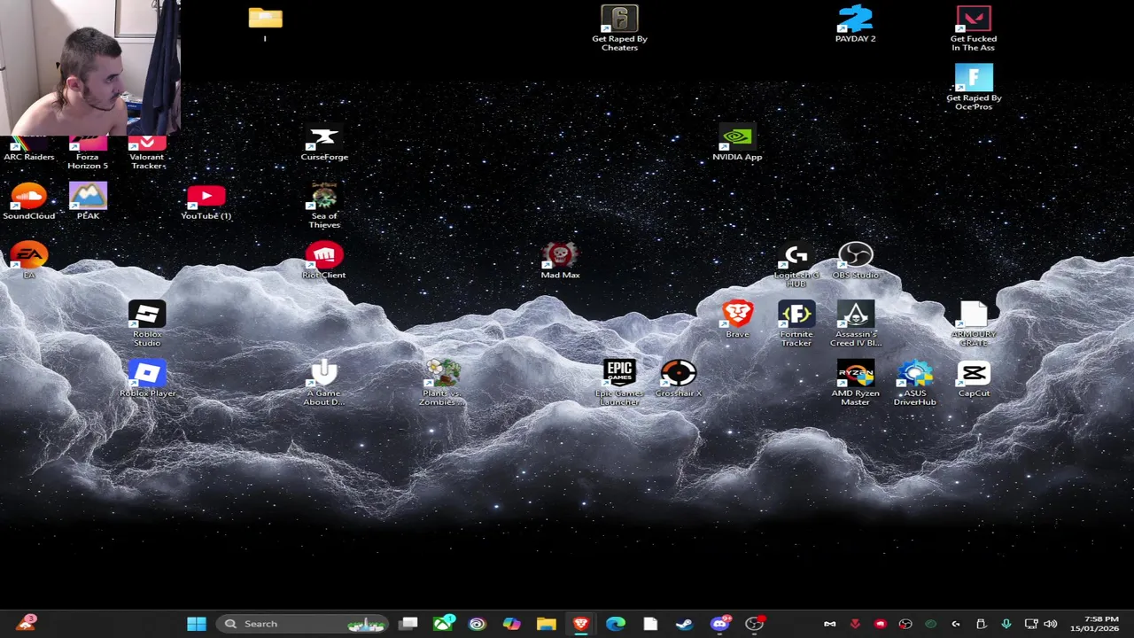
Task: Open Steam from the taskbar
Action: click(x=684, y=624)
